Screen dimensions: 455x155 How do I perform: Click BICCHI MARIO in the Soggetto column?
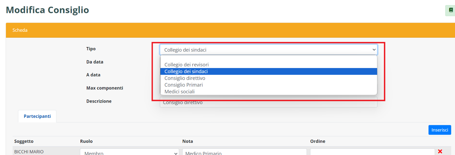click(29, 152)
